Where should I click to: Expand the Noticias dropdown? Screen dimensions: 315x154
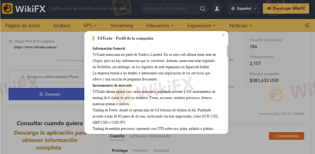(x=241, y=25)
